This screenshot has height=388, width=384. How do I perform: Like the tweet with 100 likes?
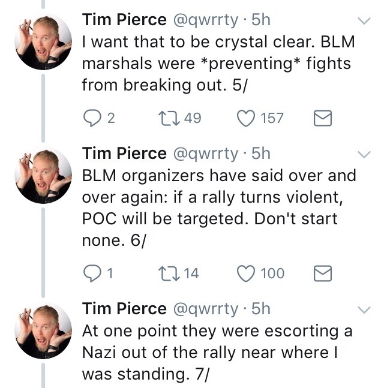point(247,273)
